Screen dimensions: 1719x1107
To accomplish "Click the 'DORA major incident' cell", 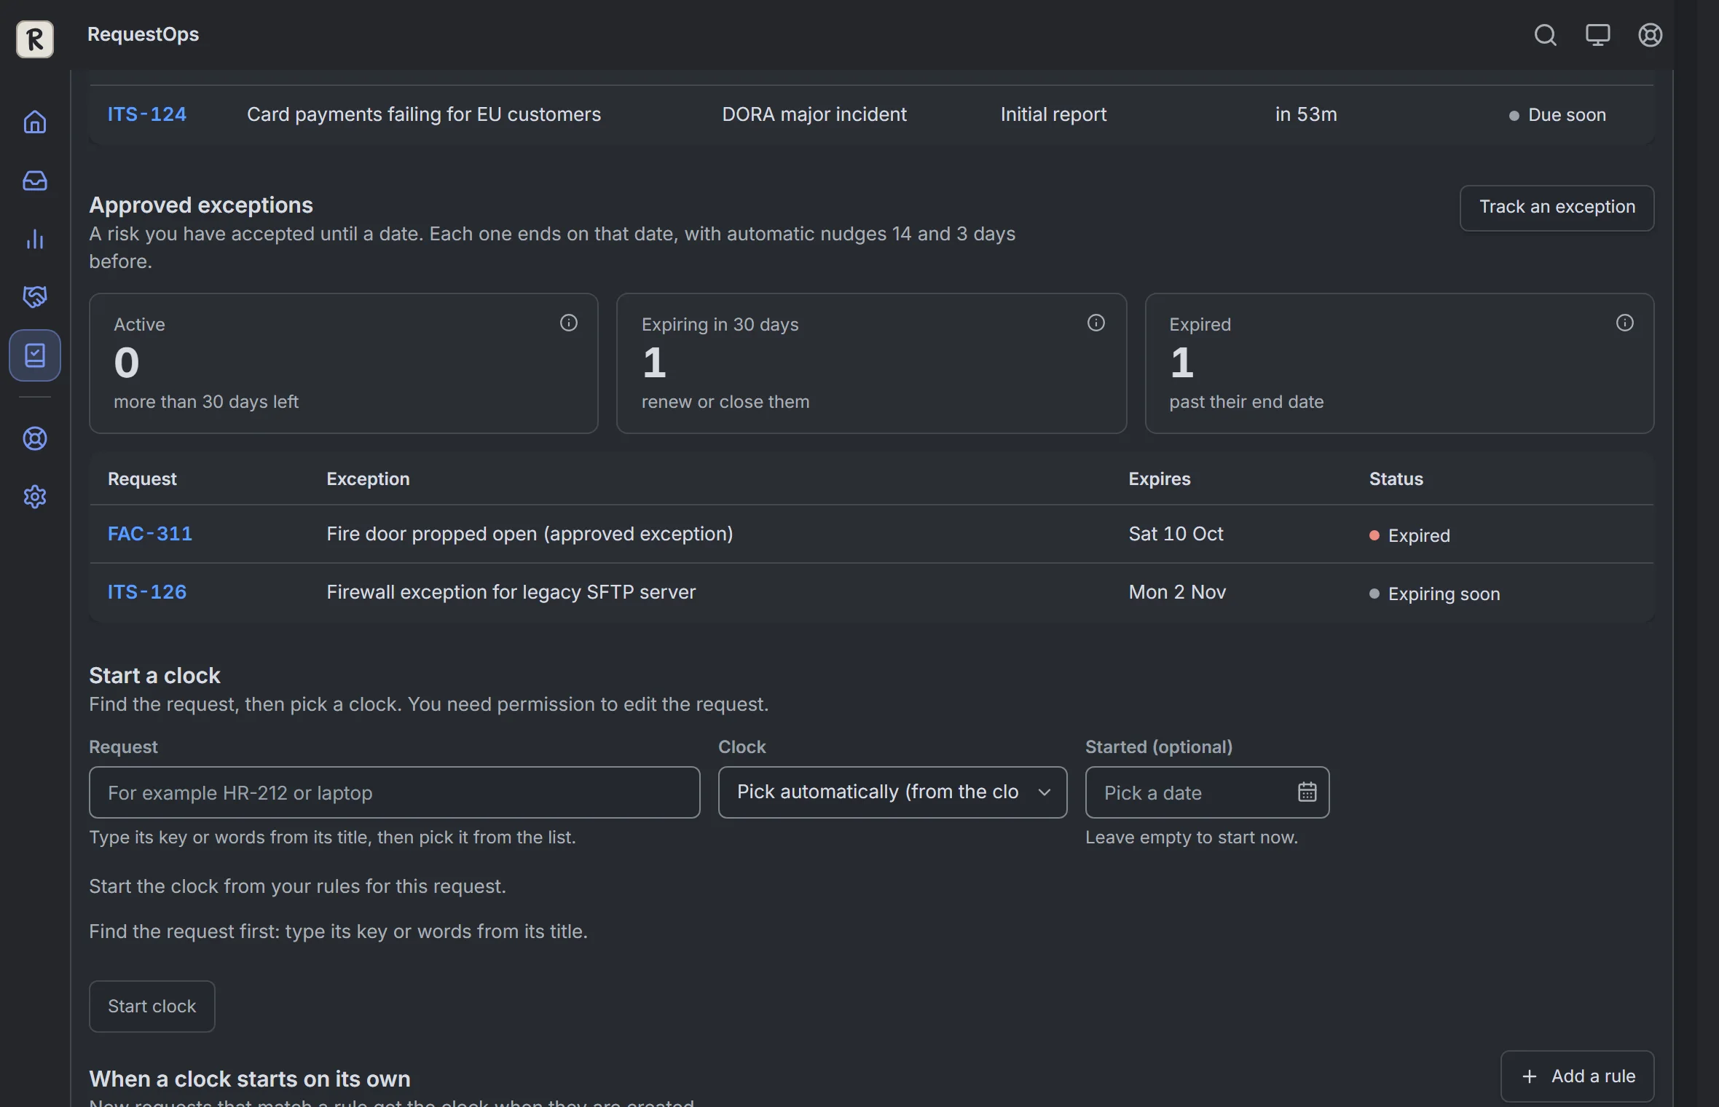I will click(814, 114).
